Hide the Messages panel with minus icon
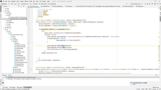The width and height of the screenshot is (161, 90). [x=158, y=75]
